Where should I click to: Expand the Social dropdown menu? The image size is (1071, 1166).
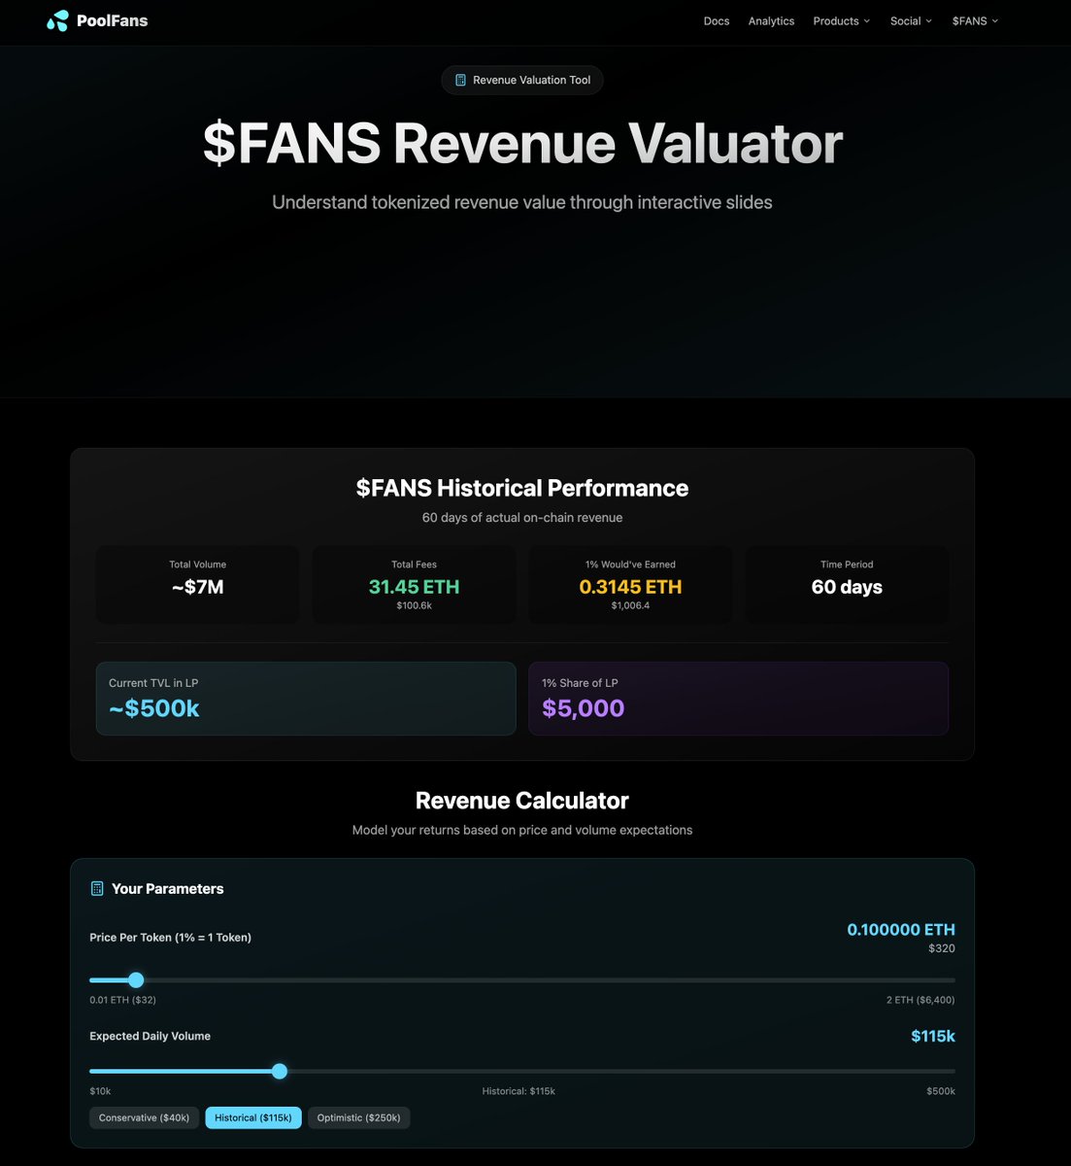pos(911,20)
